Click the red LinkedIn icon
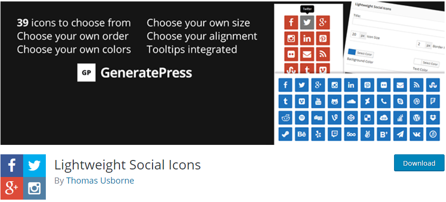This screenshot has width=446, height=202. [307, 38]
